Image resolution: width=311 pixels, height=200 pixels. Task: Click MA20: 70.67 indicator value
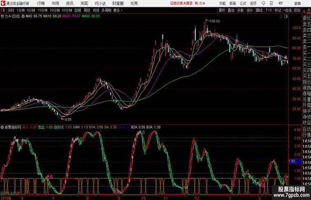(72, 16)
